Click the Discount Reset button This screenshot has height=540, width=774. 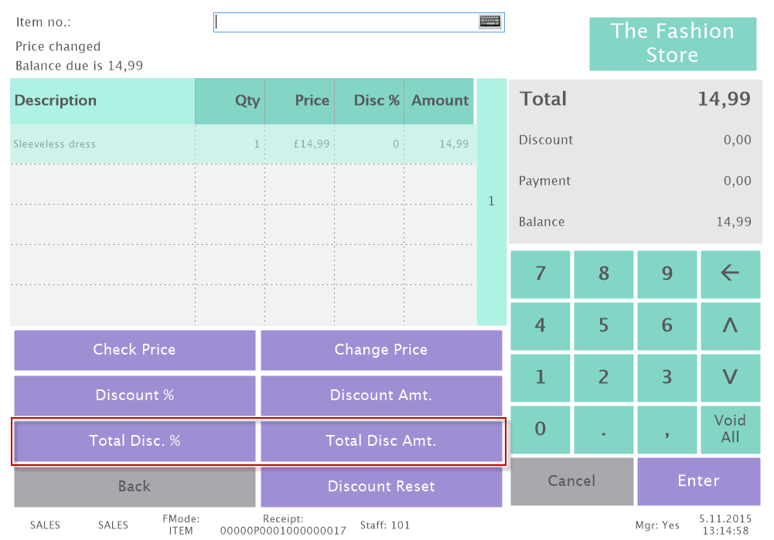(x=381, y=487)
